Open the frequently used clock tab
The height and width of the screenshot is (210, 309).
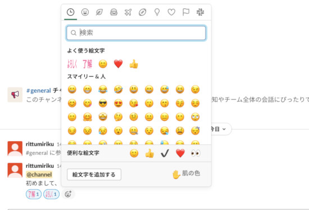click(71, 12)
